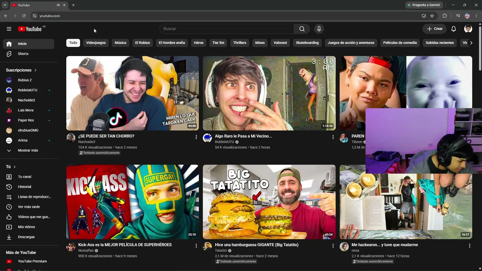Open Historial in the sidebar
482x271 pixels.
(x=29, y=187)
